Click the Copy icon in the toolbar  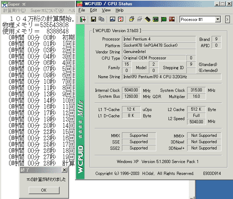(101, 20)
